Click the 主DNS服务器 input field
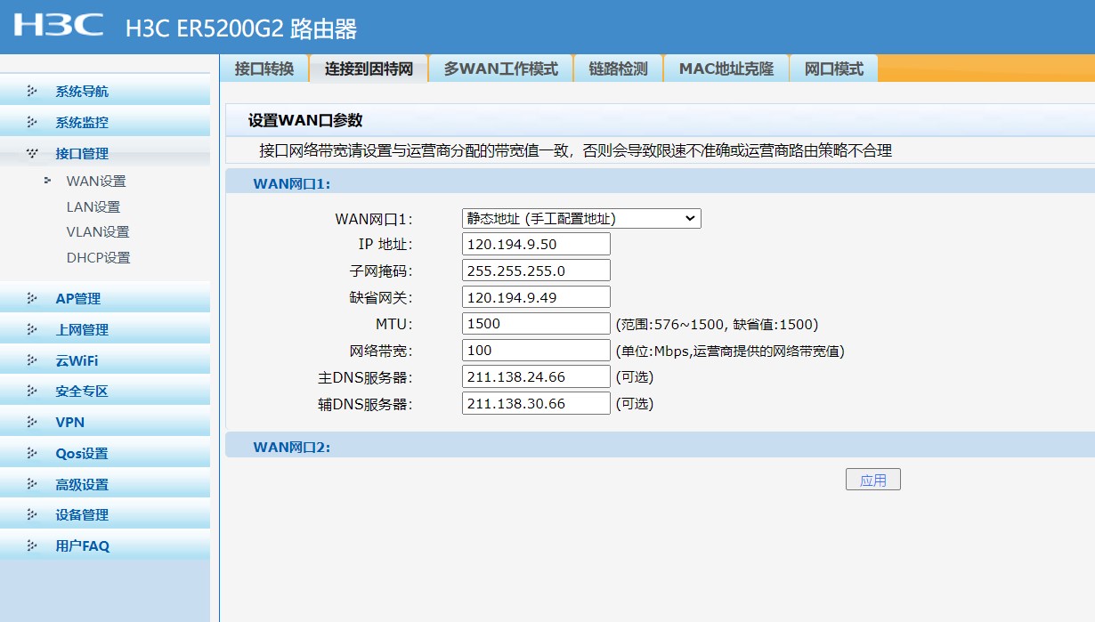Screen dimensions: 1095x622 (536, 377)
